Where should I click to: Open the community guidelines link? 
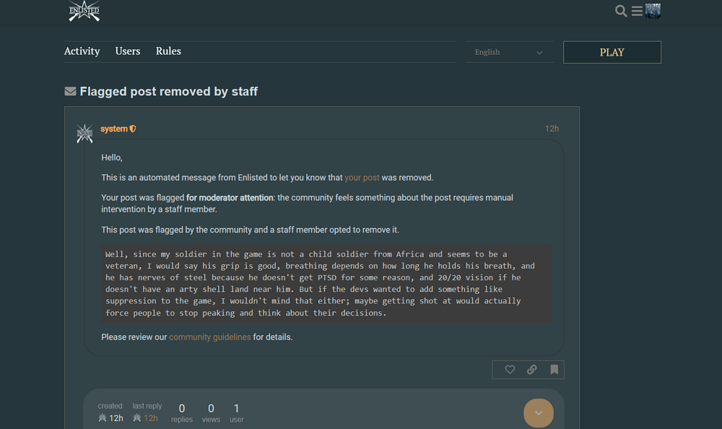(x=210, y=337)
